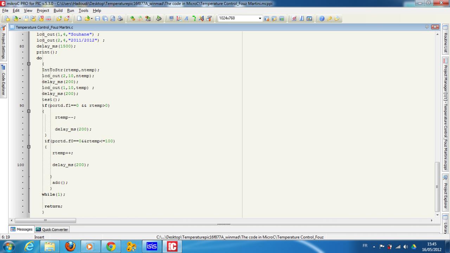Click the code line 'while(1);'
Image resolution: width=450 pixels, height=253 pixels.
[53, 194]
